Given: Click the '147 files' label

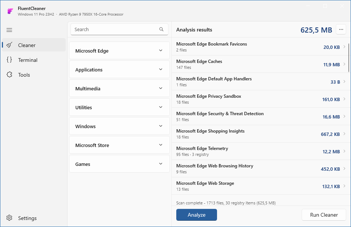Looking at the screenshot, I should [184, 67].
